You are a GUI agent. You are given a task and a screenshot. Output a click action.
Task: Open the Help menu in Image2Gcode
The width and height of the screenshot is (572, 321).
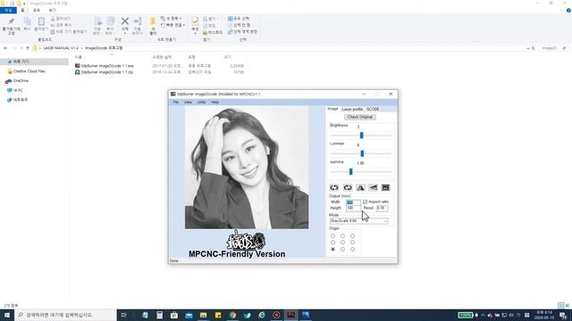pyautogui.click(x=214, y=103)
